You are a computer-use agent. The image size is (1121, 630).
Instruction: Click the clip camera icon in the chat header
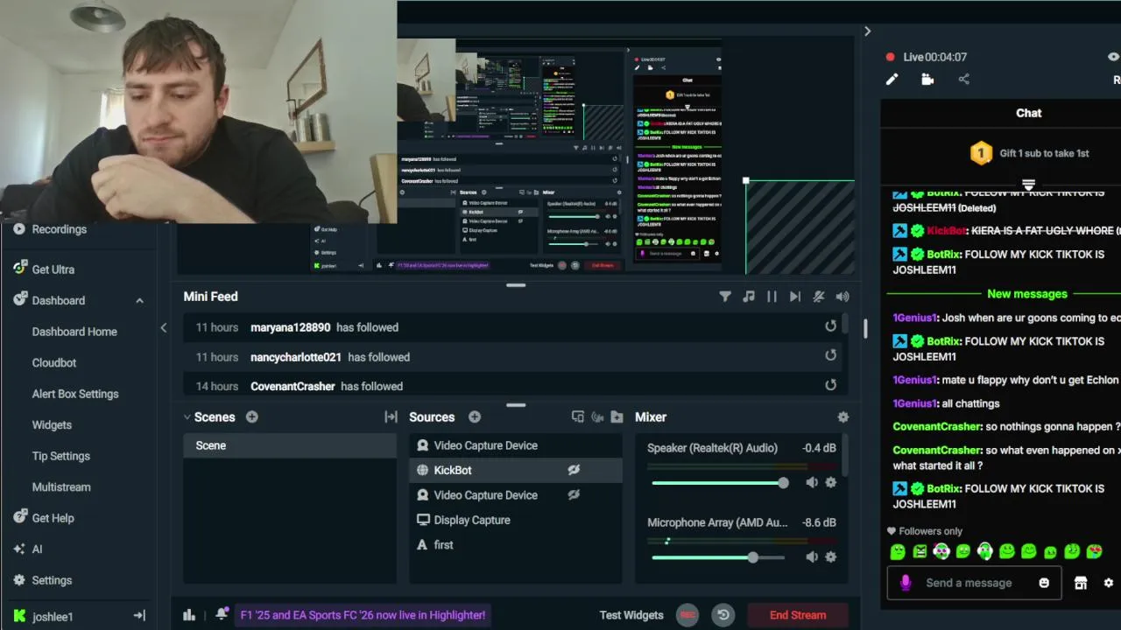(927, 80)
